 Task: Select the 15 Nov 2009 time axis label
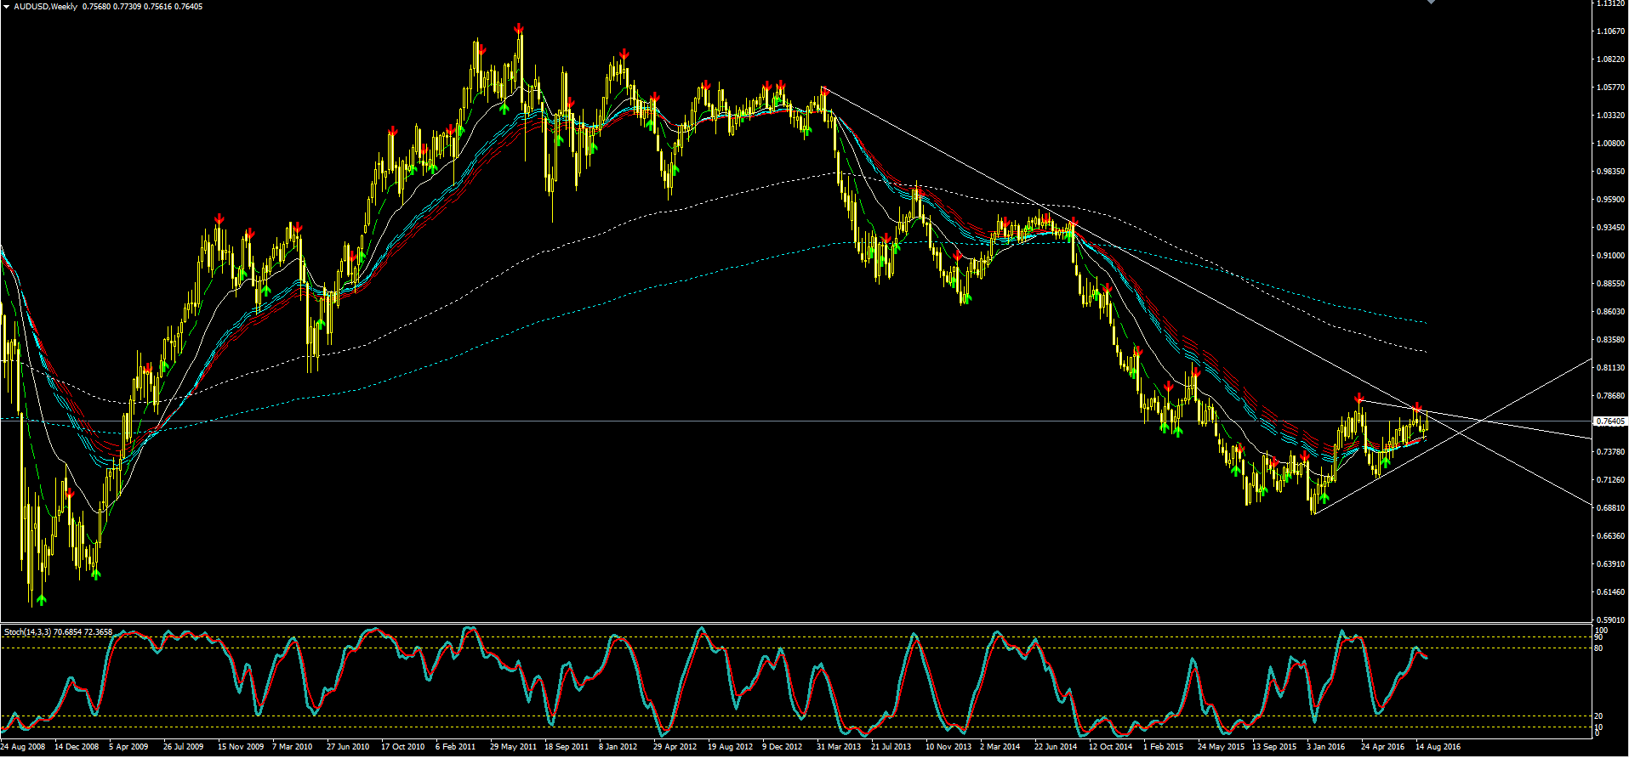click(241, 747)
